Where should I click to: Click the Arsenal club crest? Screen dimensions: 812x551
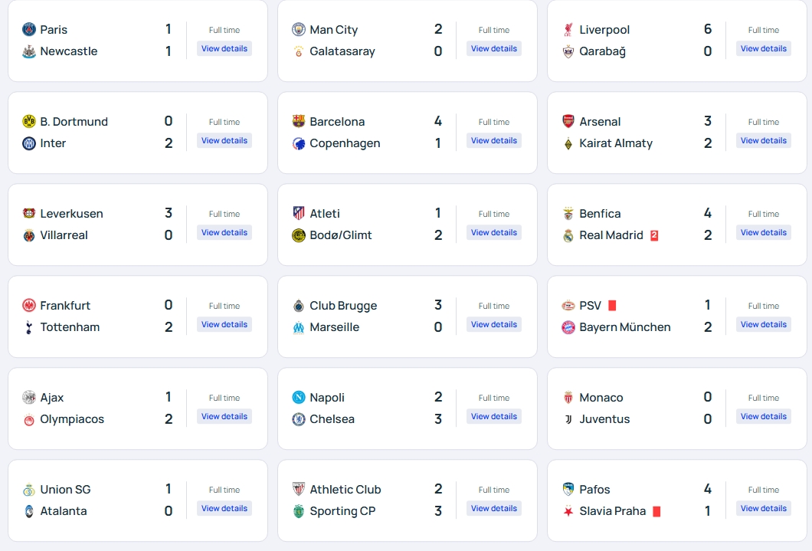(568, 122)
